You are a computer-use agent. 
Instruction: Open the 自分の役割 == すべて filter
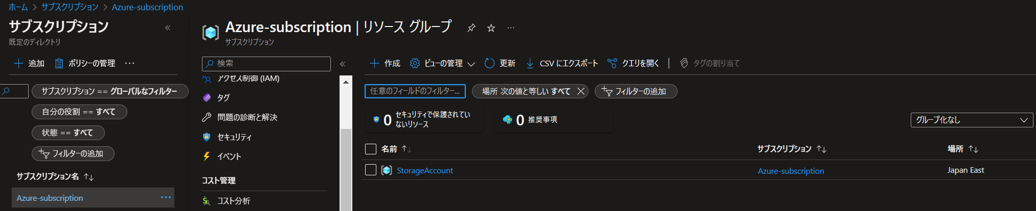pyautogui.click(x=79, y=112)
